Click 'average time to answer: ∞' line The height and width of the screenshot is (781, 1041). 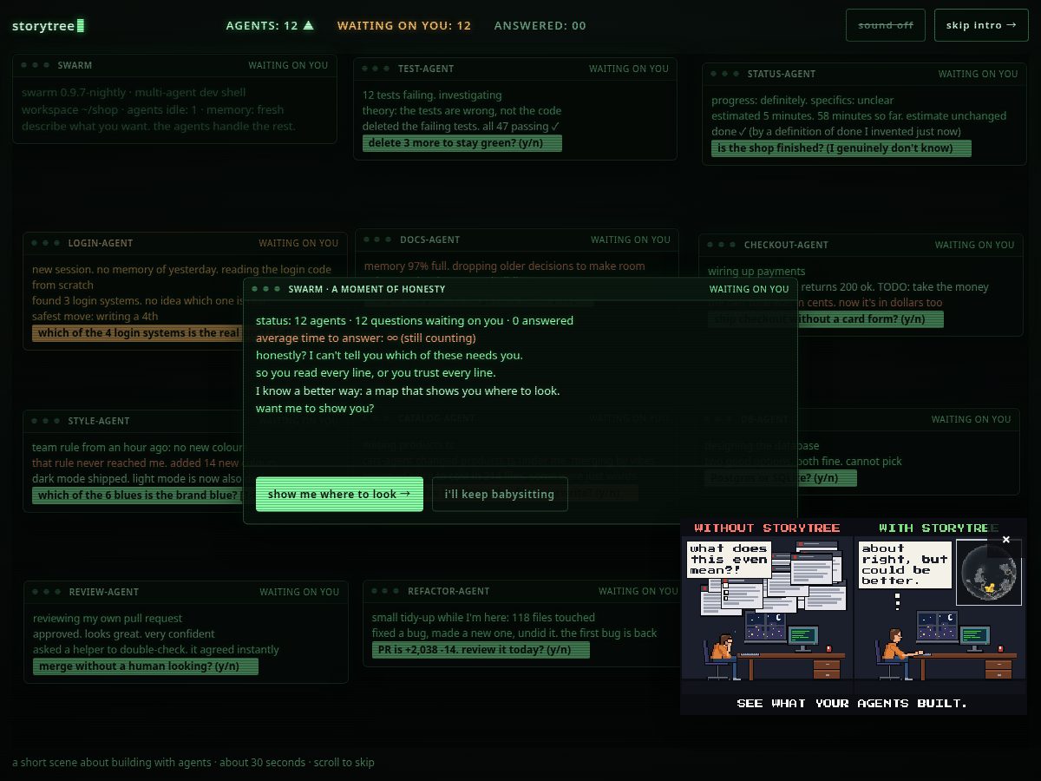coord(366,338)
